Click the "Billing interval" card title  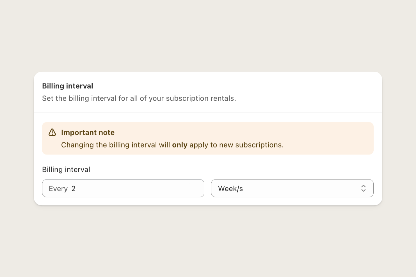[x=68, y=86]
